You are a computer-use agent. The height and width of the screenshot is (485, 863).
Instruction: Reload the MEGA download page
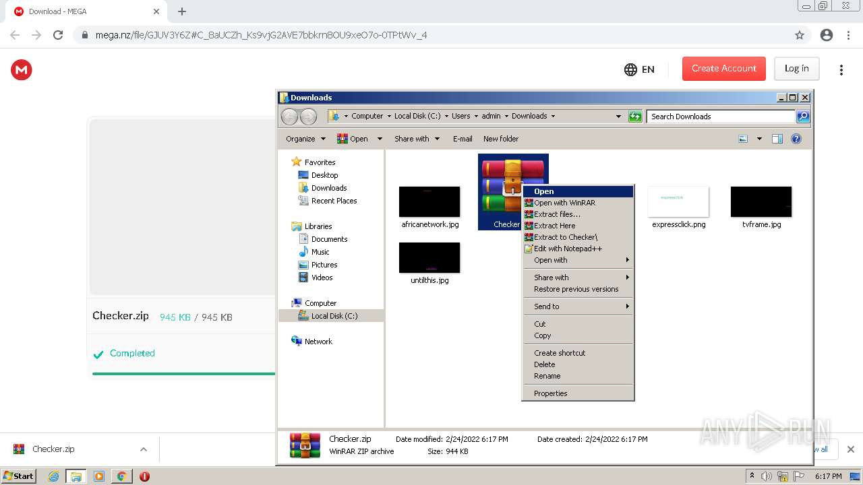click(58, 35)
